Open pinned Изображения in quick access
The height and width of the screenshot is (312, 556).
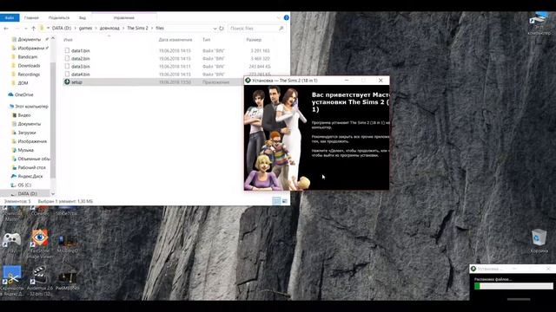(31, 49)
